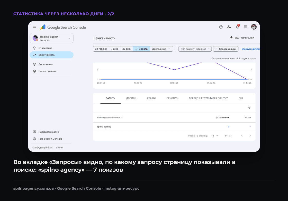The width and height of the screenshot is (288, 201).
Task: Click the trend icon beside Ефективність
Action: coord(34,55)
